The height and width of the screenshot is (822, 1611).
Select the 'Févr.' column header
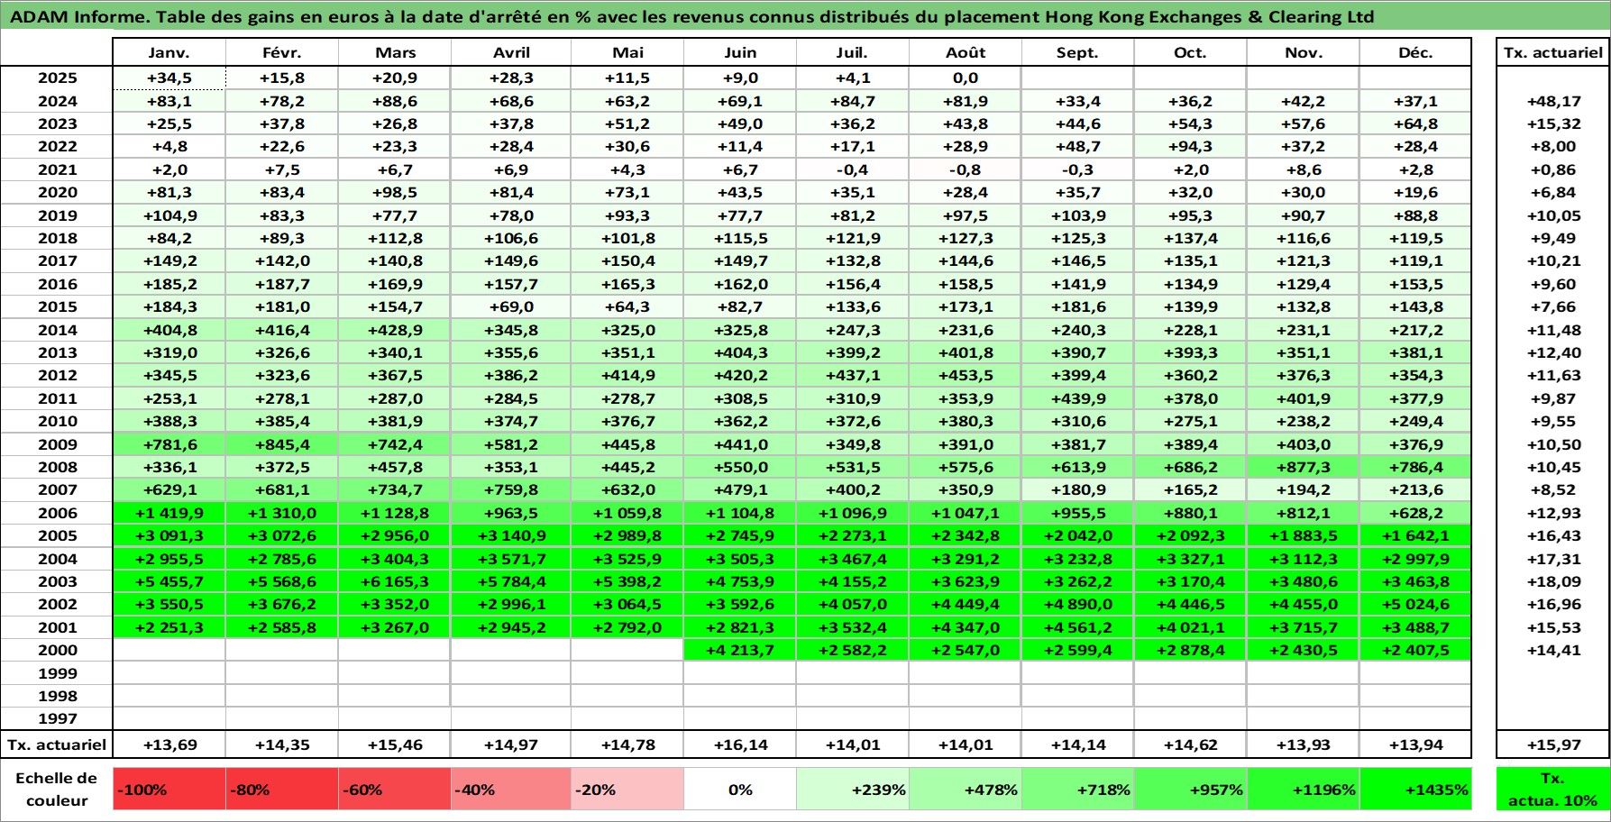[x=282, y=52]
